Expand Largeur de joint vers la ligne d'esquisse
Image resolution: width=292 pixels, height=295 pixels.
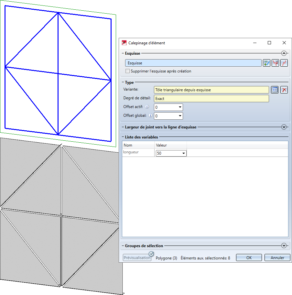[284, 127]
